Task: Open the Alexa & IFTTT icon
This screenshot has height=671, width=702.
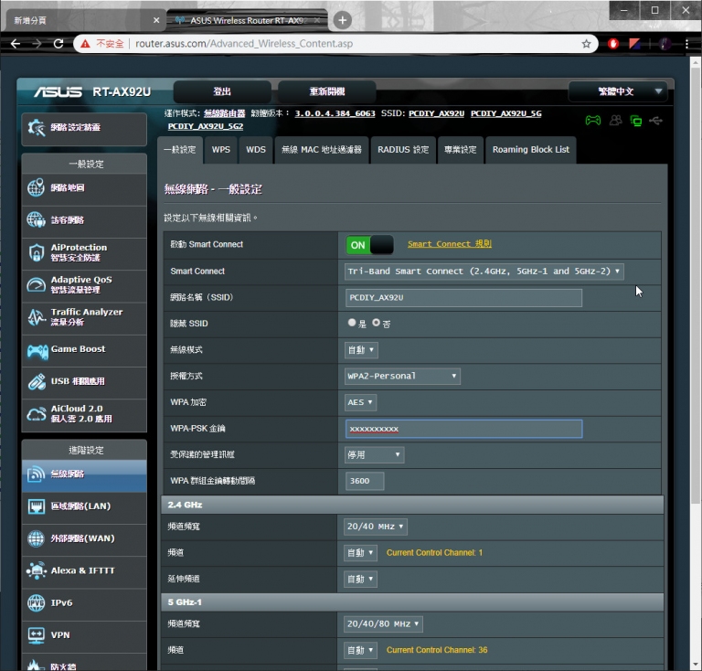Action: [36, 570]
